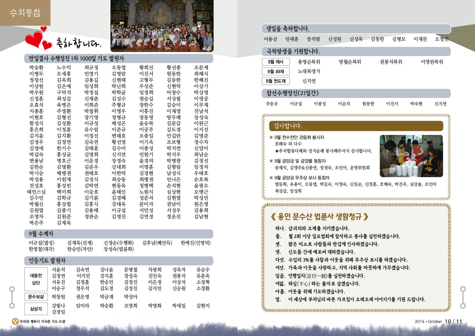Click the name 황선종 in the list
The image size is (475, 336).
point(174,67)
